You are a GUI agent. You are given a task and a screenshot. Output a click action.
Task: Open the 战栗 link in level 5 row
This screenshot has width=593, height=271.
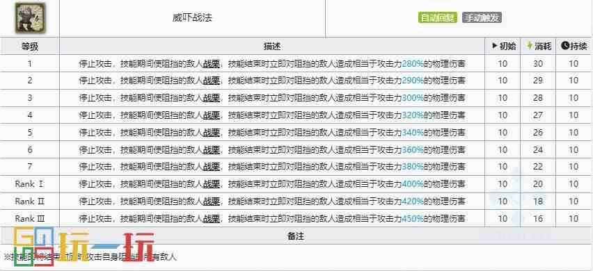[212, 133]
